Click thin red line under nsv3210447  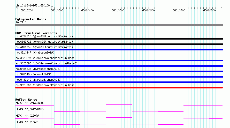pyautogui.click(x=119, y=55)
